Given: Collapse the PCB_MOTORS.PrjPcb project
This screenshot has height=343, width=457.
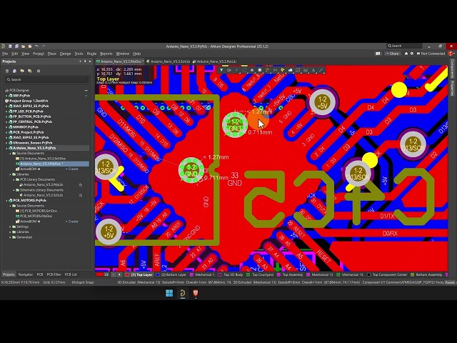Looking at the screenshot, I should 7,201.
